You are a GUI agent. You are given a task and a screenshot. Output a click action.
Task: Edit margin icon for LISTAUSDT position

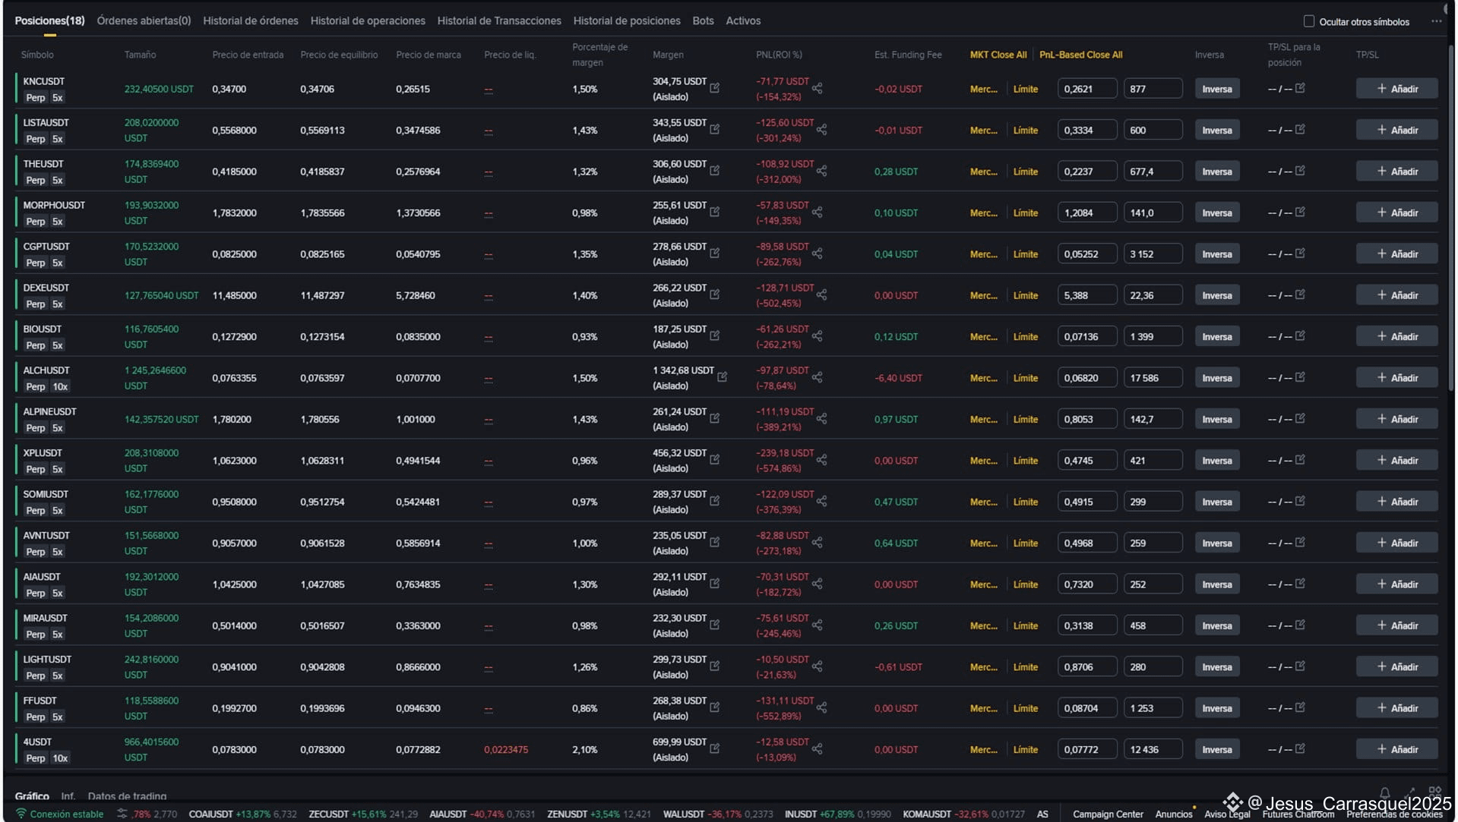(714, 129)
